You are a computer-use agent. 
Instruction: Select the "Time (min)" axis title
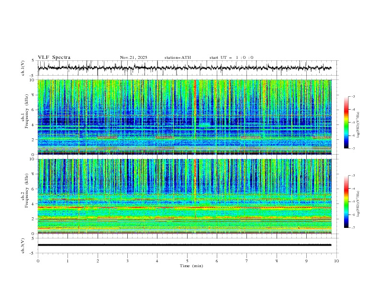tap(191, 266)
